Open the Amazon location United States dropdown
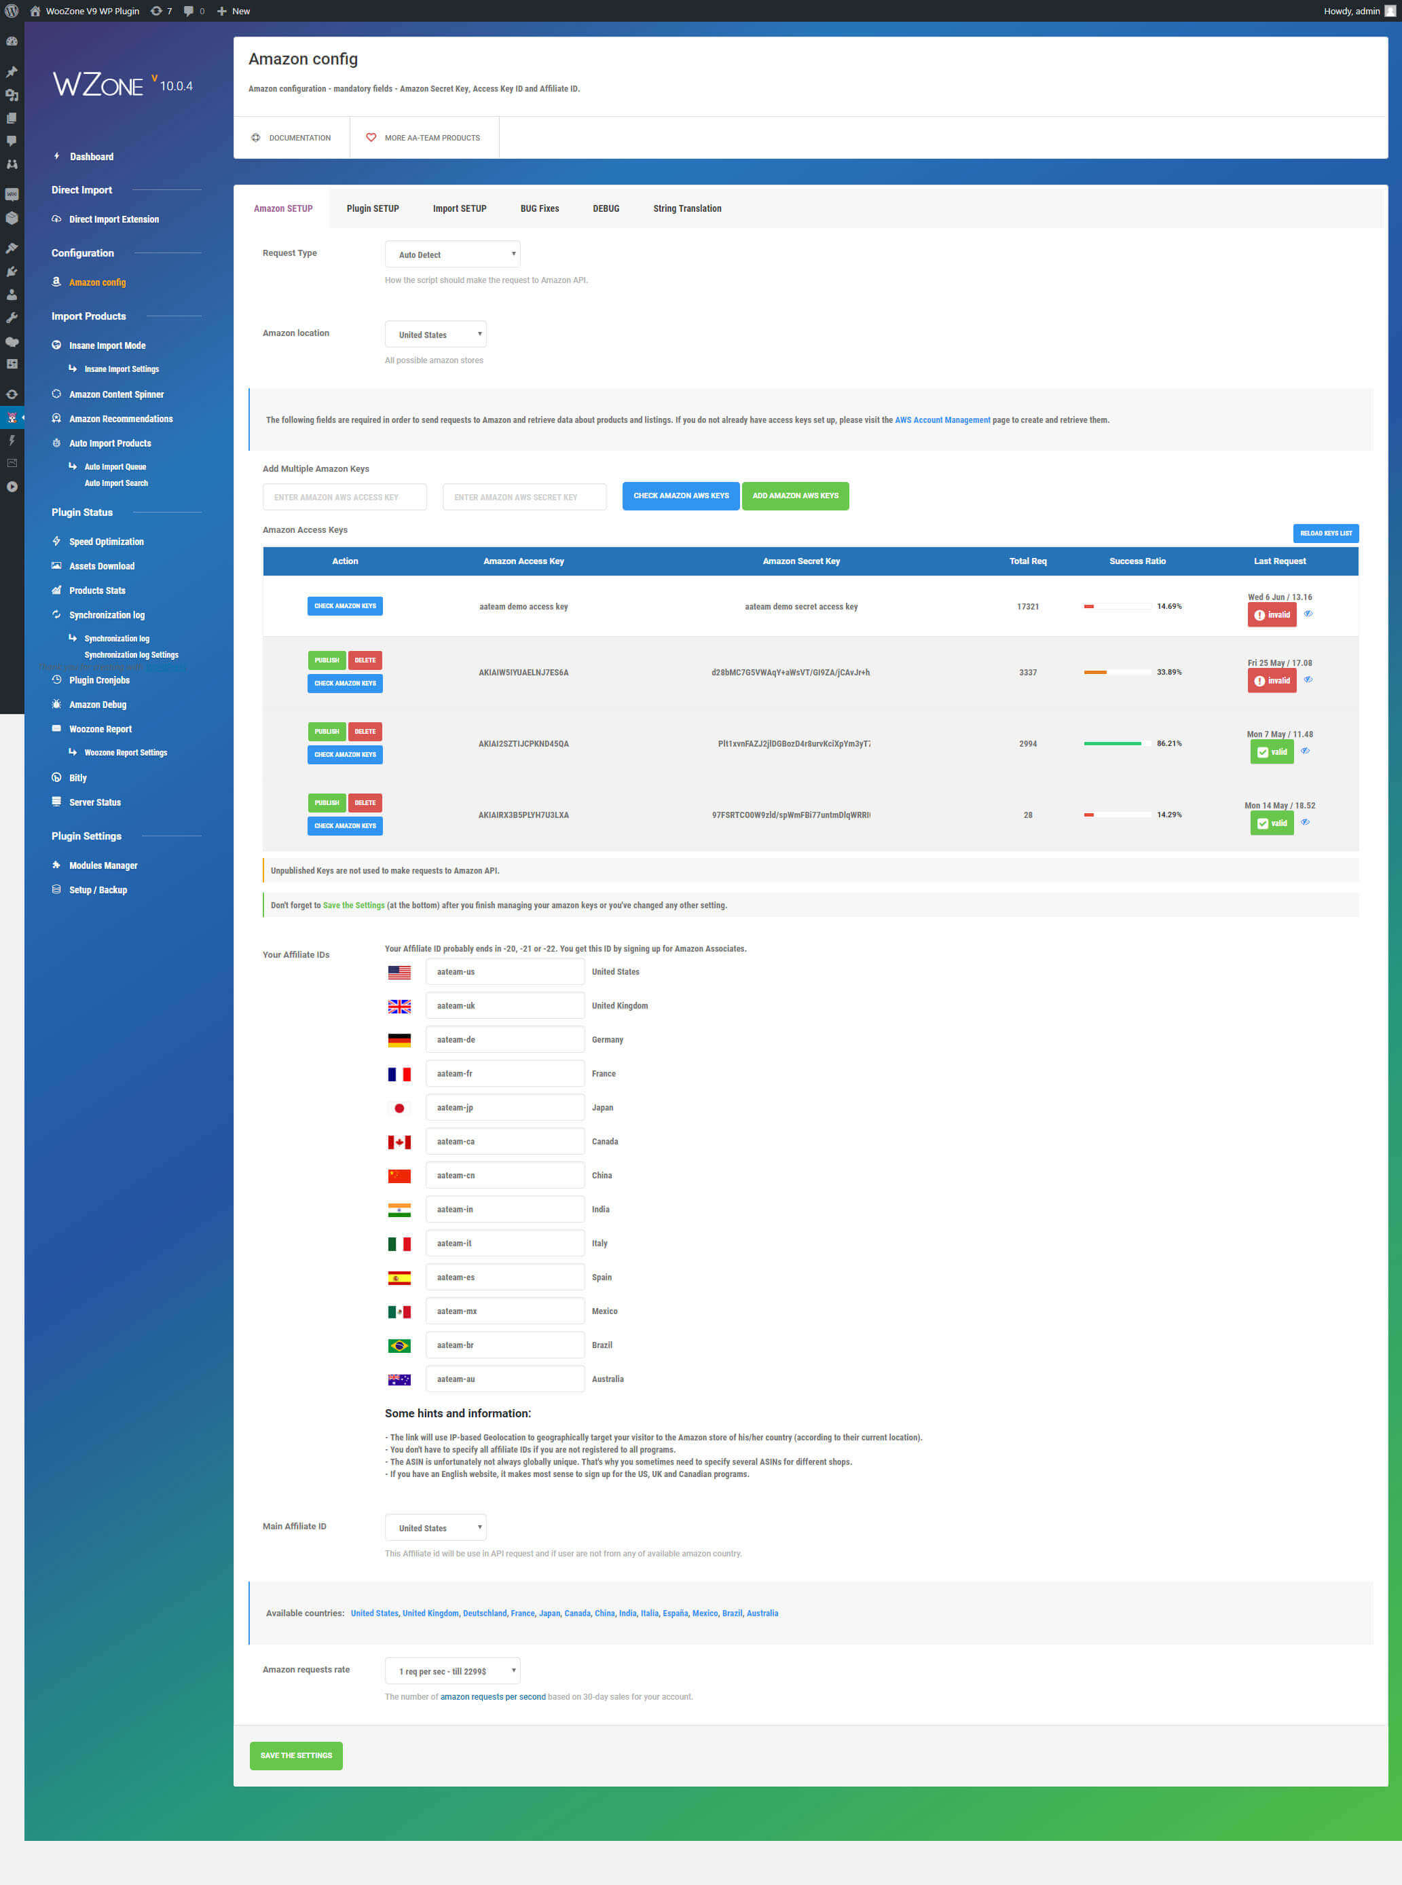The width and height of the screenshot is (1402, 1885). click(x=435, y=334)
